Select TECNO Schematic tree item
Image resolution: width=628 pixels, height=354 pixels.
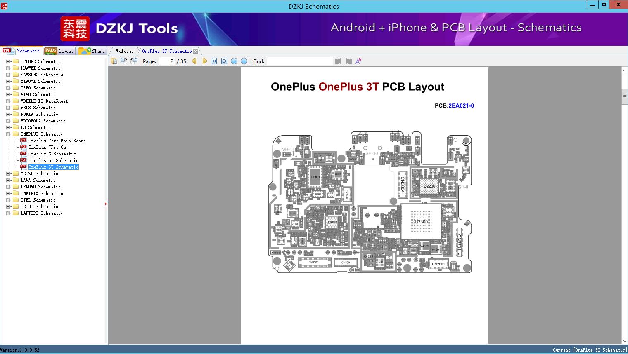tap(39, 206)
